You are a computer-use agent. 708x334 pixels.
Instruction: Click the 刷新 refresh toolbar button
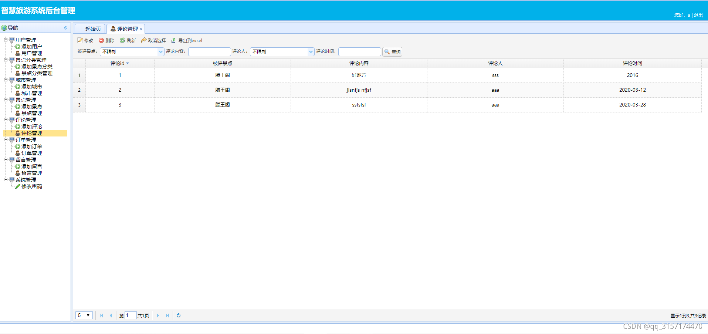tap(128, 41)
